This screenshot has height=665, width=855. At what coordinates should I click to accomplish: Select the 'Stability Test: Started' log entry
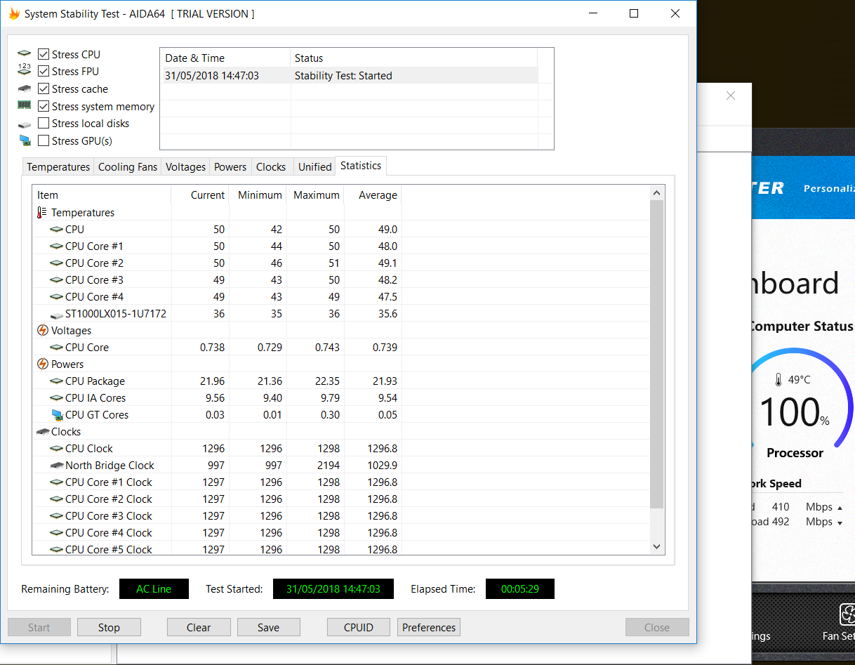click(x=349, y=75)
